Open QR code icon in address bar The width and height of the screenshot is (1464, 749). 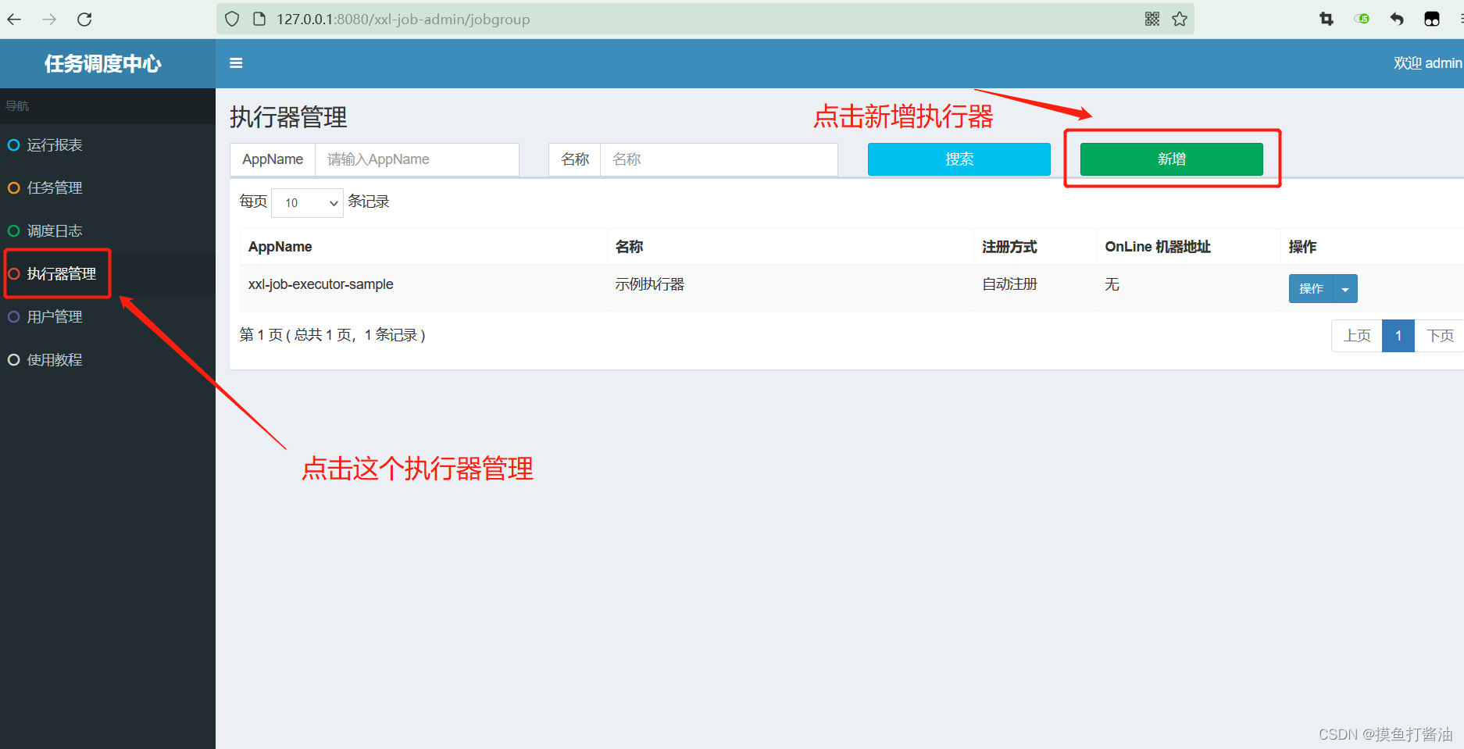[x=1152, y=20]
